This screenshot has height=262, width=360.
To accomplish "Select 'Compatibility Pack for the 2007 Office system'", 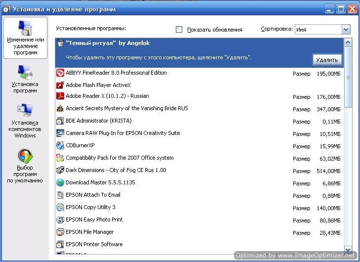I will 120,158.
